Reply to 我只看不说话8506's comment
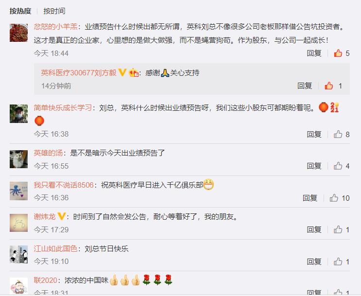 click(x=310, y=198)
